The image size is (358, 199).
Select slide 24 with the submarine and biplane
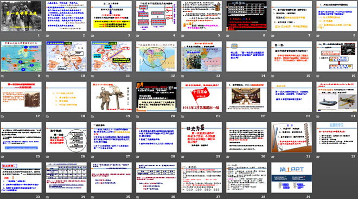tap(337, 97)
